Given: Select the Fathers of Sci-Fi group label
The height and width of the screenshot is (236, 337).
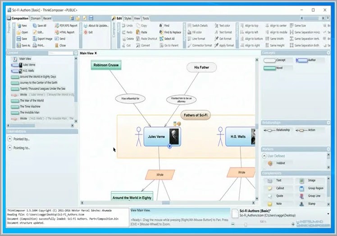Looking at the screenshot, I should (196, 115).
